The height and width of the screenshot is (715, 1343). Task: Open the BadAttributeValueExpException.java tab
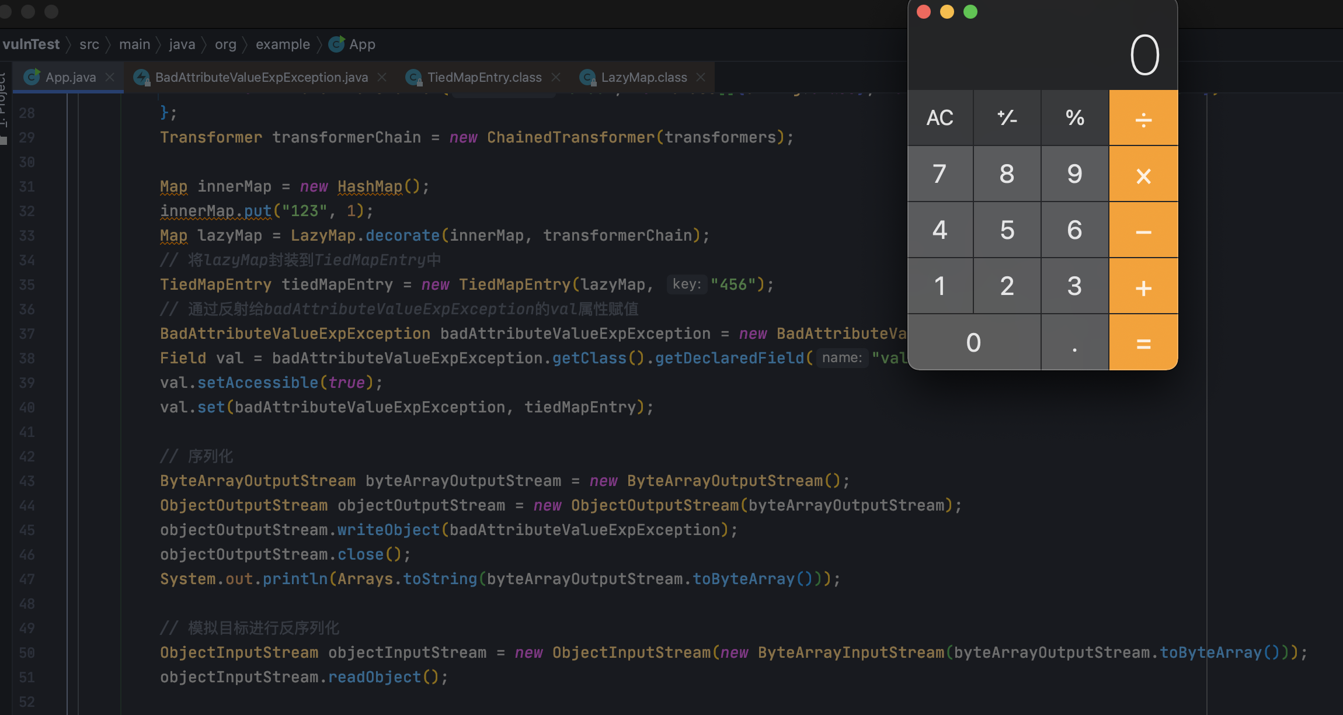click(x=261, y=77)
